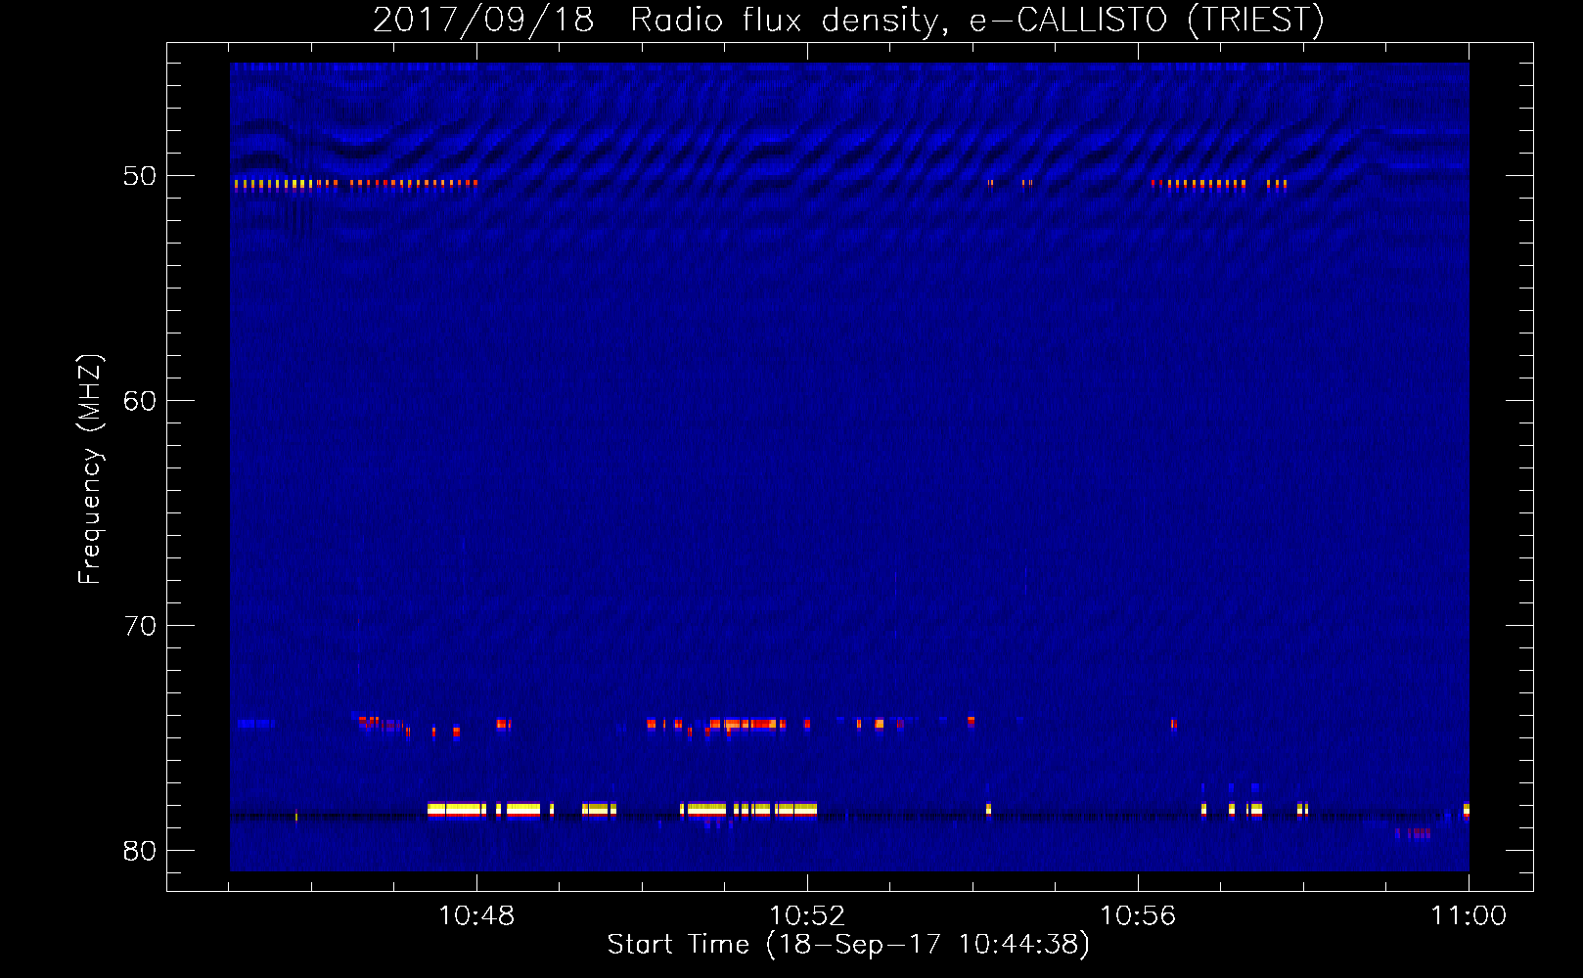Image resolution: width=1583 pixels, height=978 pixels.
Task: Click the 80 frequency tick label
Action: (x=140, y=851)
